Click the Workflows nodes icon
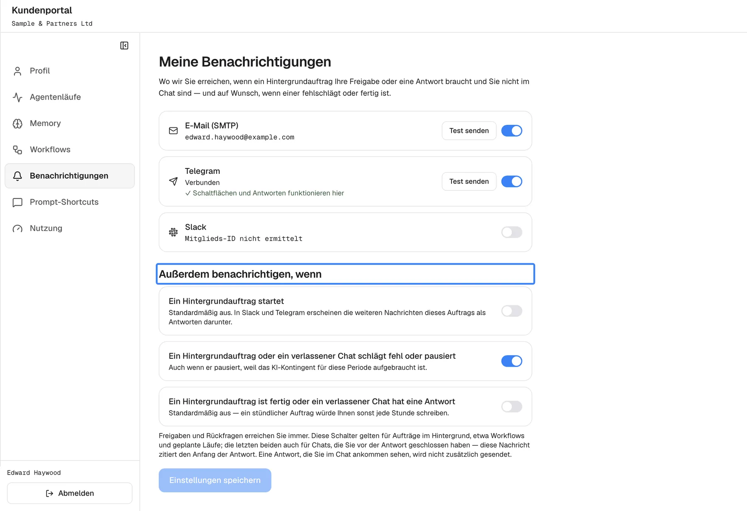Screen dimensions: 747x511 point(17,150)
